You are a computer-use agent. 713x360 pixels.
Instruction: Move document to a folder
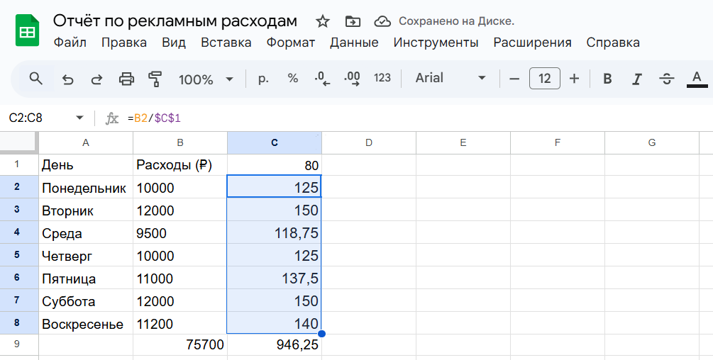[x=353, y=21]
